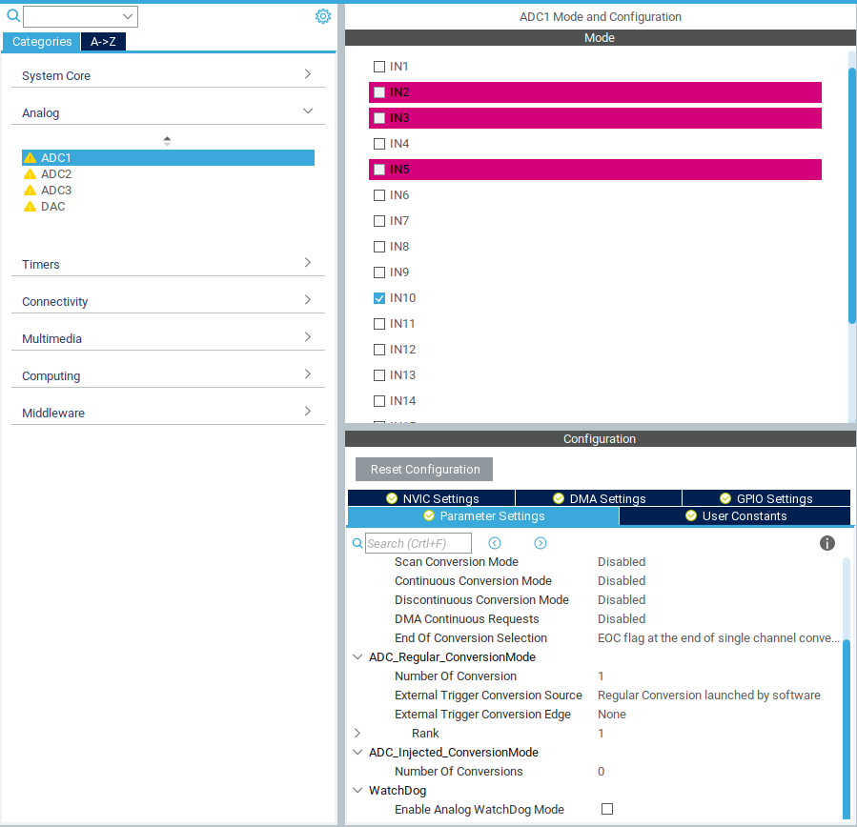Click the GPIO Settings check icon
This screenshot has width=857, height=827.
click(x=725, y=498)
